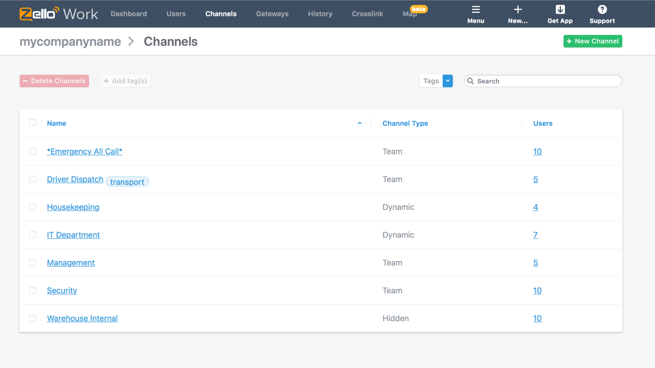Click the minus icon on Delete Channels
This screenshot has width=655, height=368.
(25, 81)
